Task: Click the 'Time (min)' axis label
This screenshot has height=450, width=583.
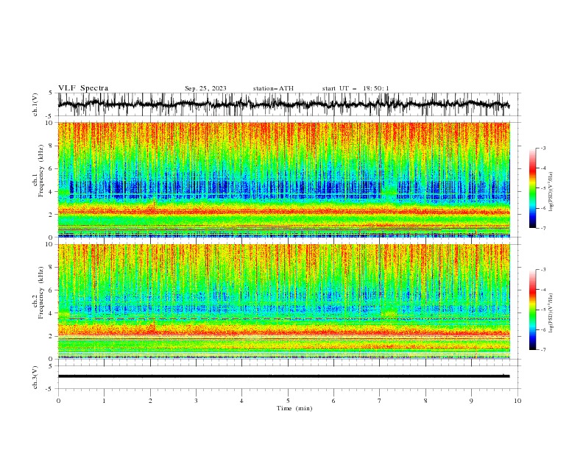Action: pyautogui.click(x=294, y=408)
